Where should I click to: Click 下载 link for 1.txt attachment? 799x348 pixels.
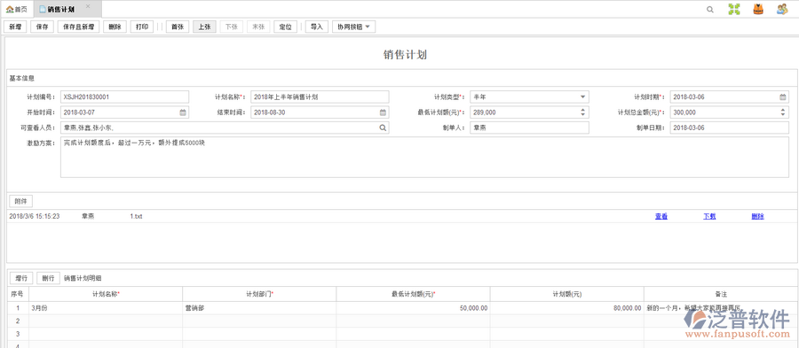[710, 216]
